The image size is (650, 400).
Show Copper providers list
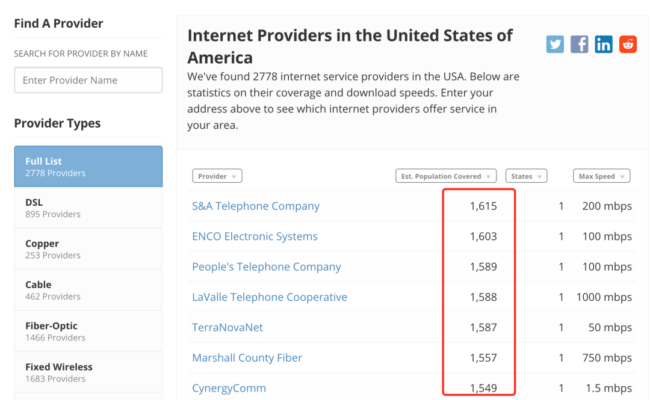point(88,248)
